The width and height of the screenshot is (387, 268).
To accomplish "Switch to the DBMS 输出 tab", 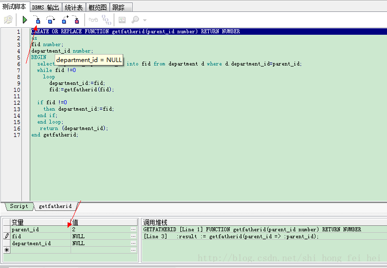I will tap(46, 7).
